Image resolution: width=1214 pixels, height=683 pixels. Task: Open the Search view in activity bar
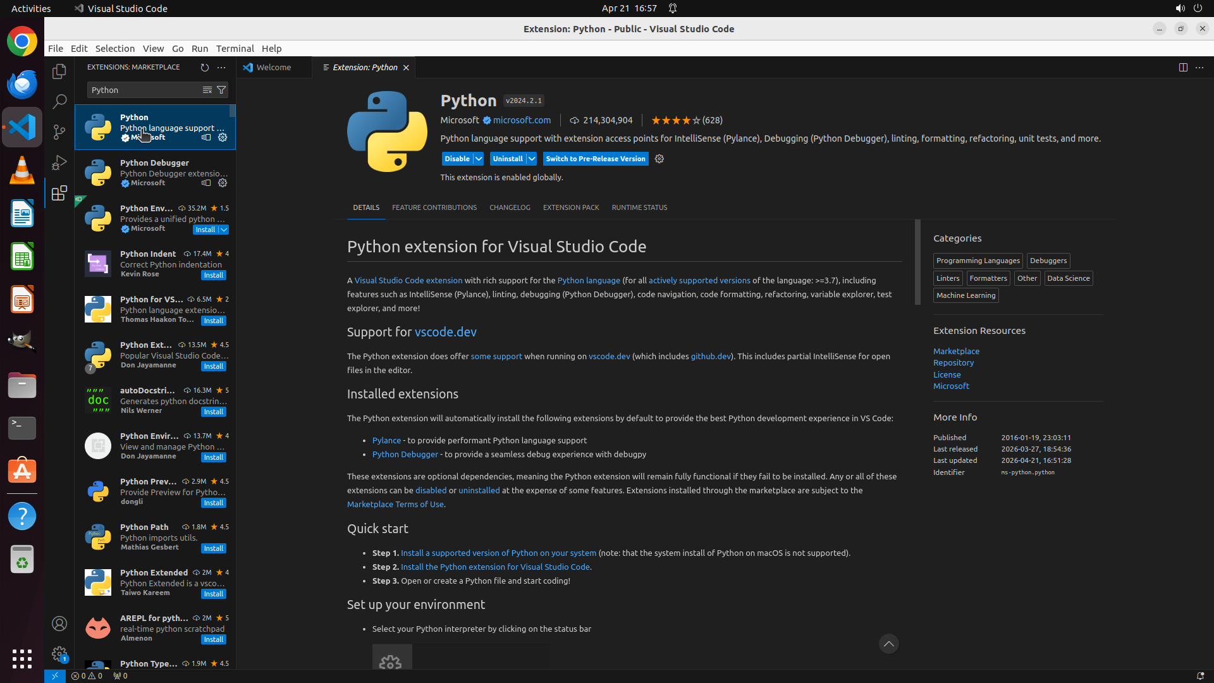point(59,101)
